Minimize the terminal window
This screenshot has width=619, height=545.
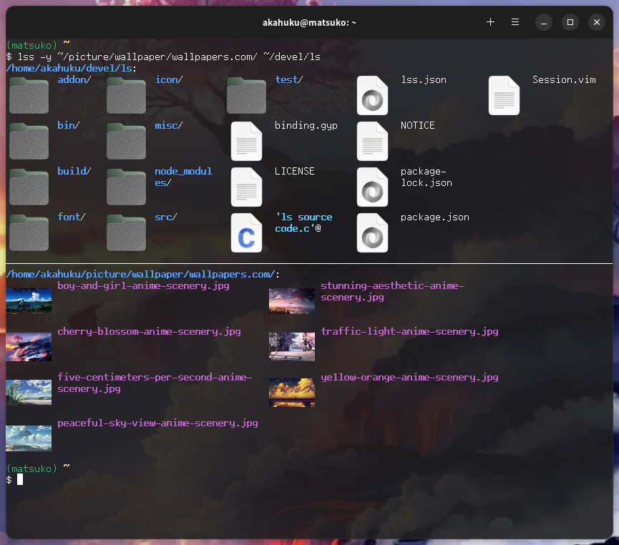pos(544,22)
